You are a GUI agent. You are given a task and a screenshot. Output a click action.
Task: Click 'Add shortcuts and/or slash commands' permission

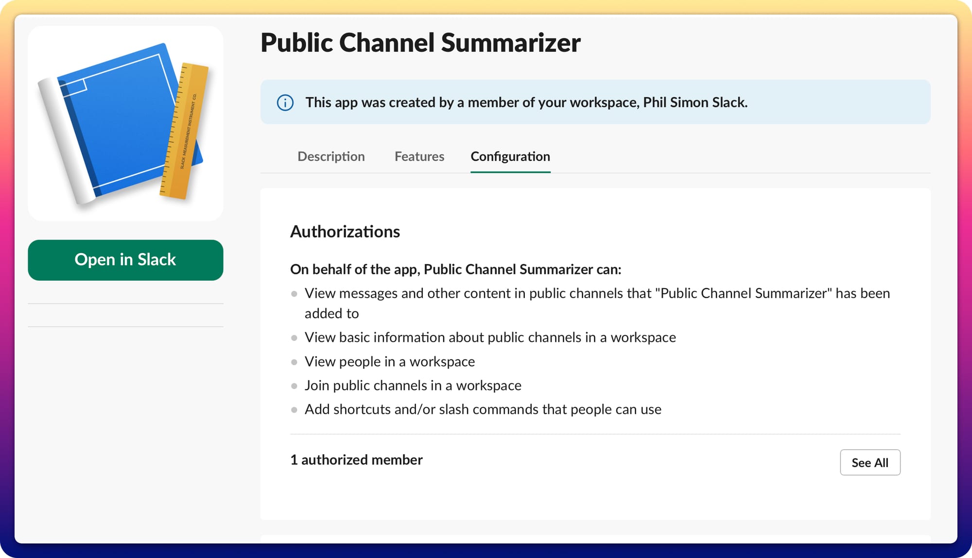click(x=483, y=409)
